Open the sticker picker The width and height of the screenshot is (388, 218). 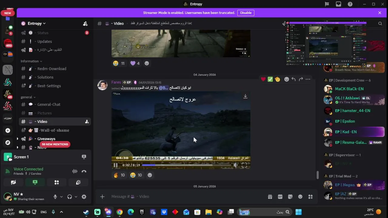coord(290,197)
